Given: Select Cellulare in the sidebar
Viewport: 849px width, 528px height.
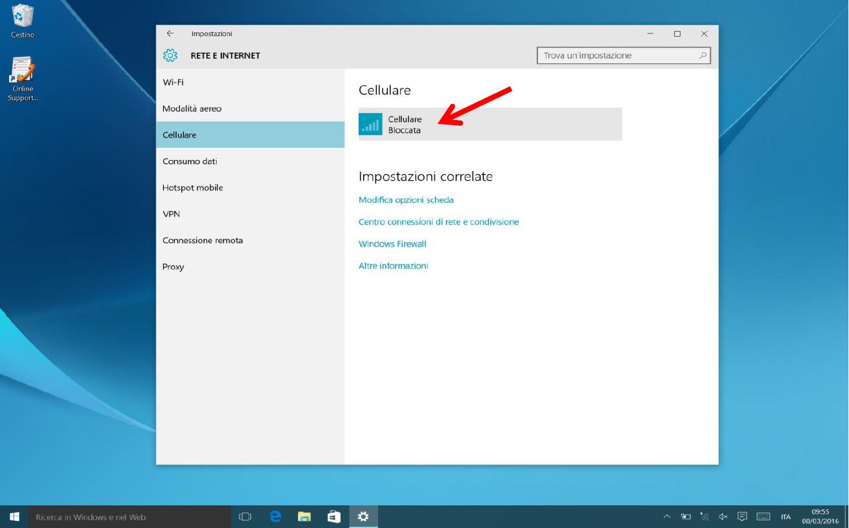Looking at the screenshot, I should pos(250,135).
